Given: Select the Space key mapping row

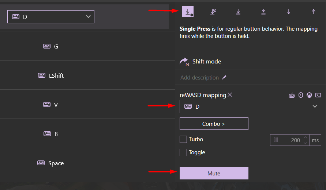Looking at the screenshot, I should pos(87,163).
